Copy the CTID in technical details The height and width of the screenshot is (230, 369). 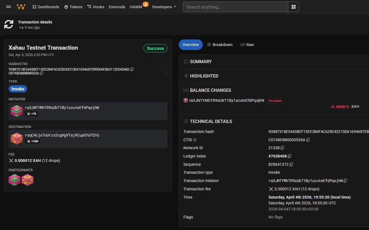pyautogui.click(x=308, y=140)
